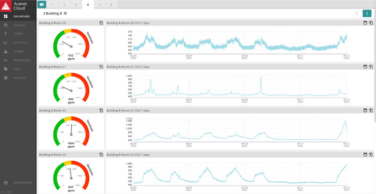This screenshot has width=376, height=194.
Task: Copy the Room 21 CO2 7 days chart
Action: 371,67
